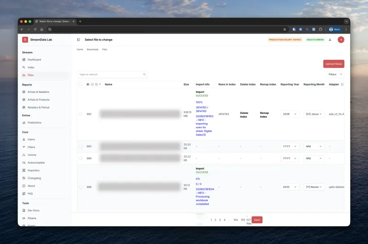Go to Downloads in the breadcrumb
This screenshot has width=368, height=244.
pyautogui.click(x=92, y=50)
